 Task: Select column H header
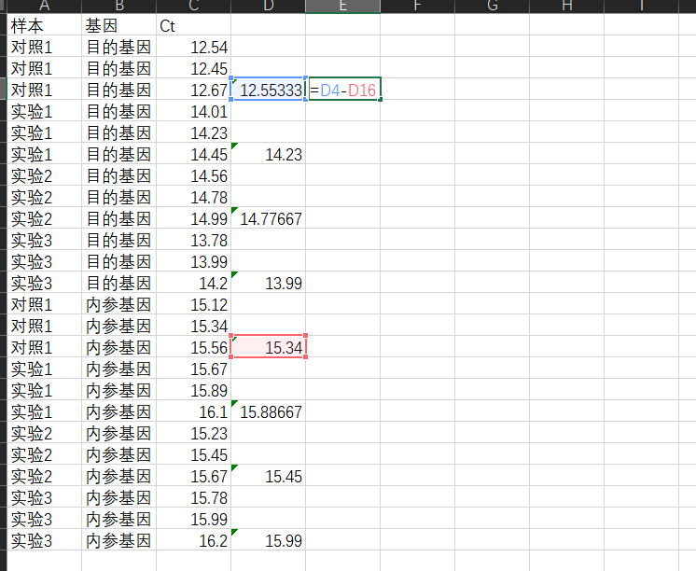coord(566,7)
